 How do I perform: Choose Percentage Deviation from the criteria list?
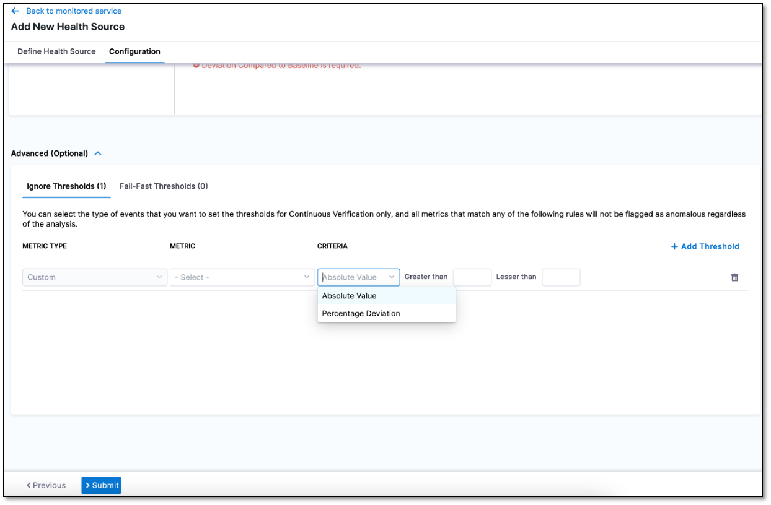click(x=361, y=314)
